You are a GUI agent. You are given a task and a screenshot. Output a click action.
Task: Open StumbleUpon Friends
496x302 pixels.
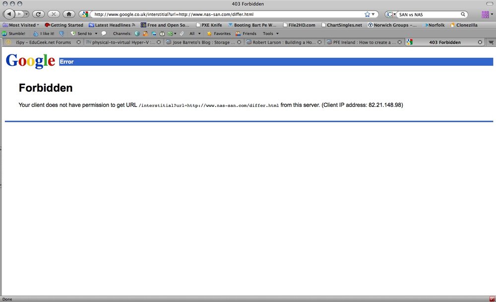point(246,34)
